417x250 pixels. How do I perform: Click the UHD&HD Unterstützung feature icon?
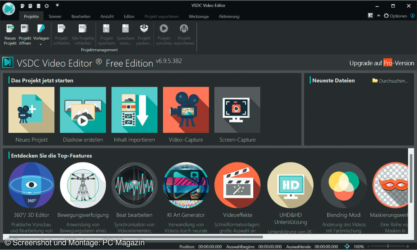(290, 185)
